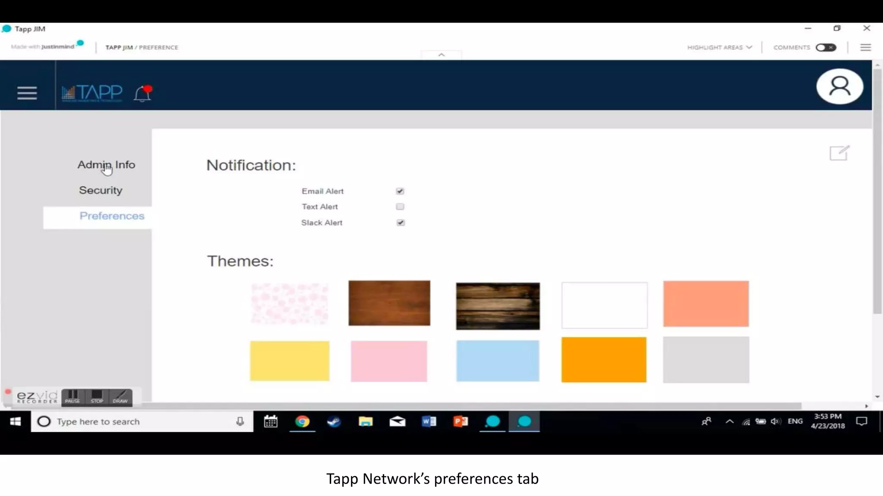Open the People icon in system tray
This screenshot has width=883, height=496.
(706, 422)
